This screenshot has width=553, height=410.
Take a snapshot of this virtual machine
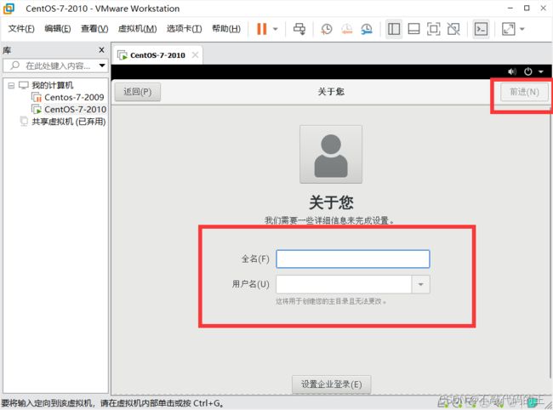326,29
